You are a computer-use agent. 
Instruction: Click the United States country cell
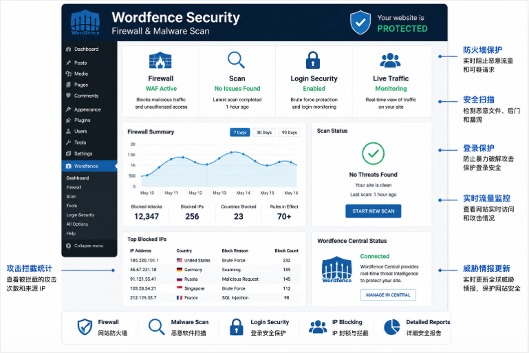click(x=193, y=261)
